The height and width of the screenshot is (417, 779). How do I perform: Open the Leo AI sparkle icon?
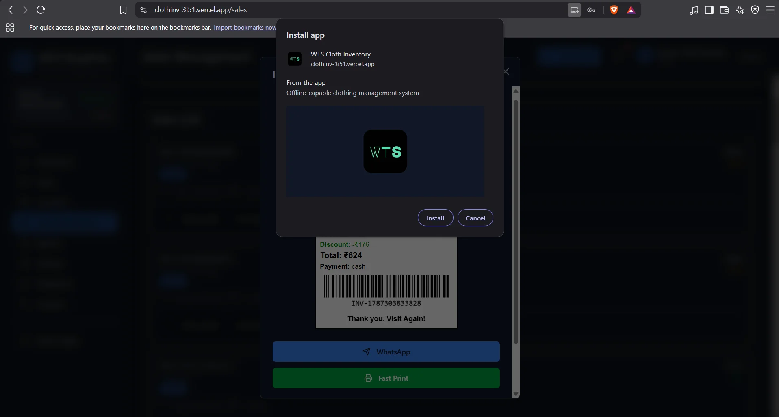click(740, 10)
